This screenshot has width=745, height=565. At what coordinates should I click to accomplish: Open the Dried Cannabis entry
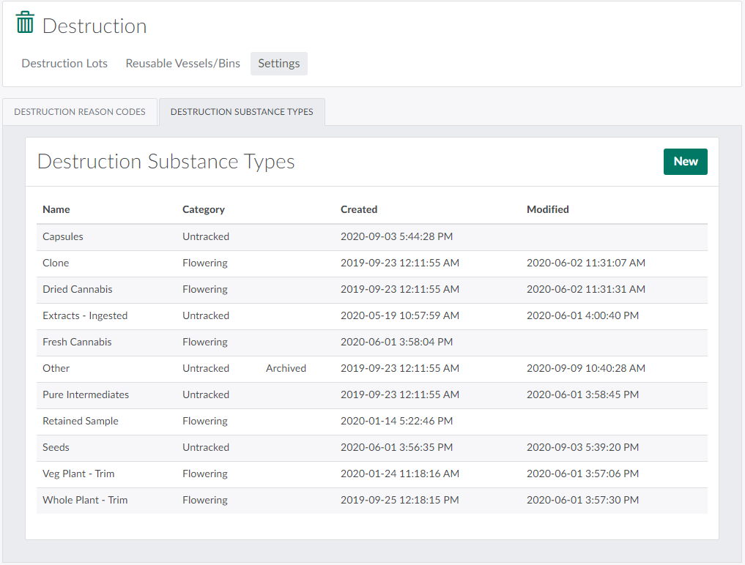point(78,289)
